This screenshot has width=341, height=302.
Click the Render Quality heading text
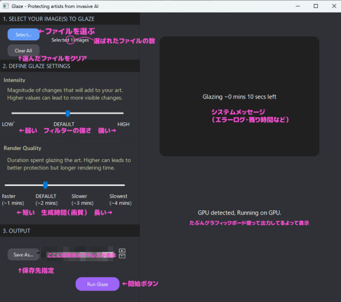(22, 148)
